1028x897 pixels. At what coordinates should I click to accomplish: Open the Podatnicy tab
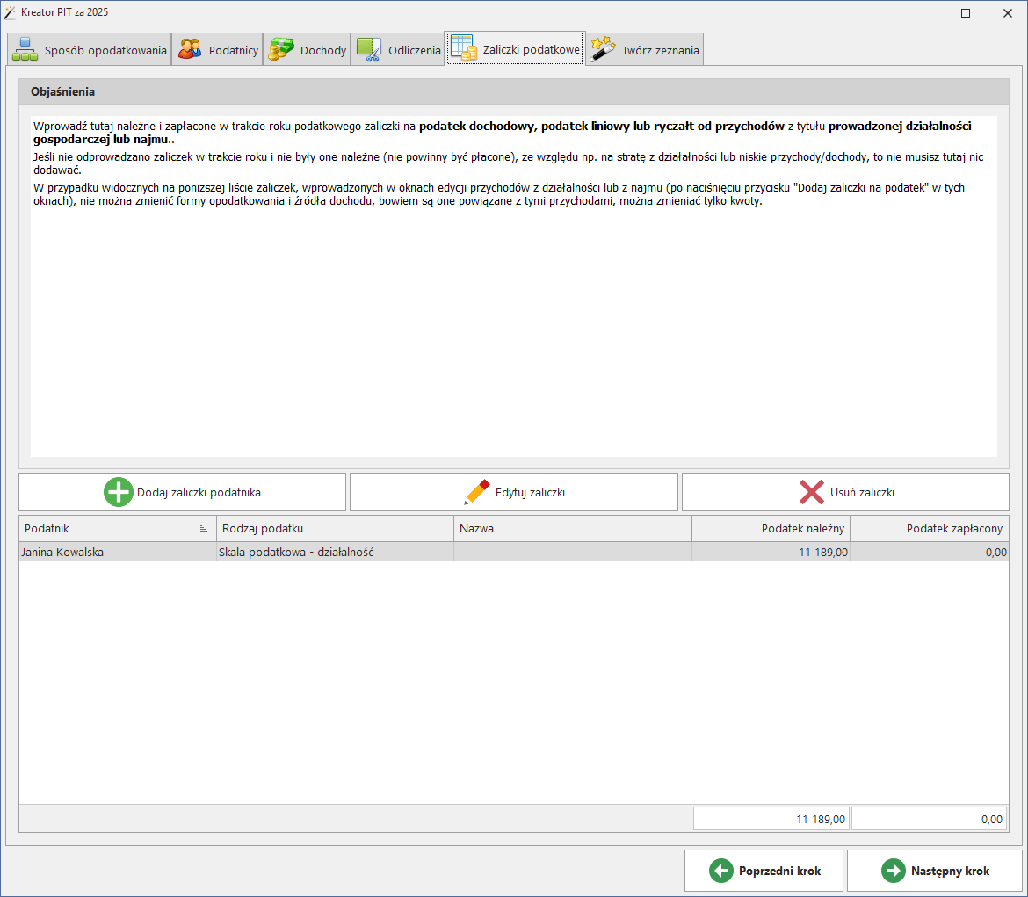pos(218,49)
